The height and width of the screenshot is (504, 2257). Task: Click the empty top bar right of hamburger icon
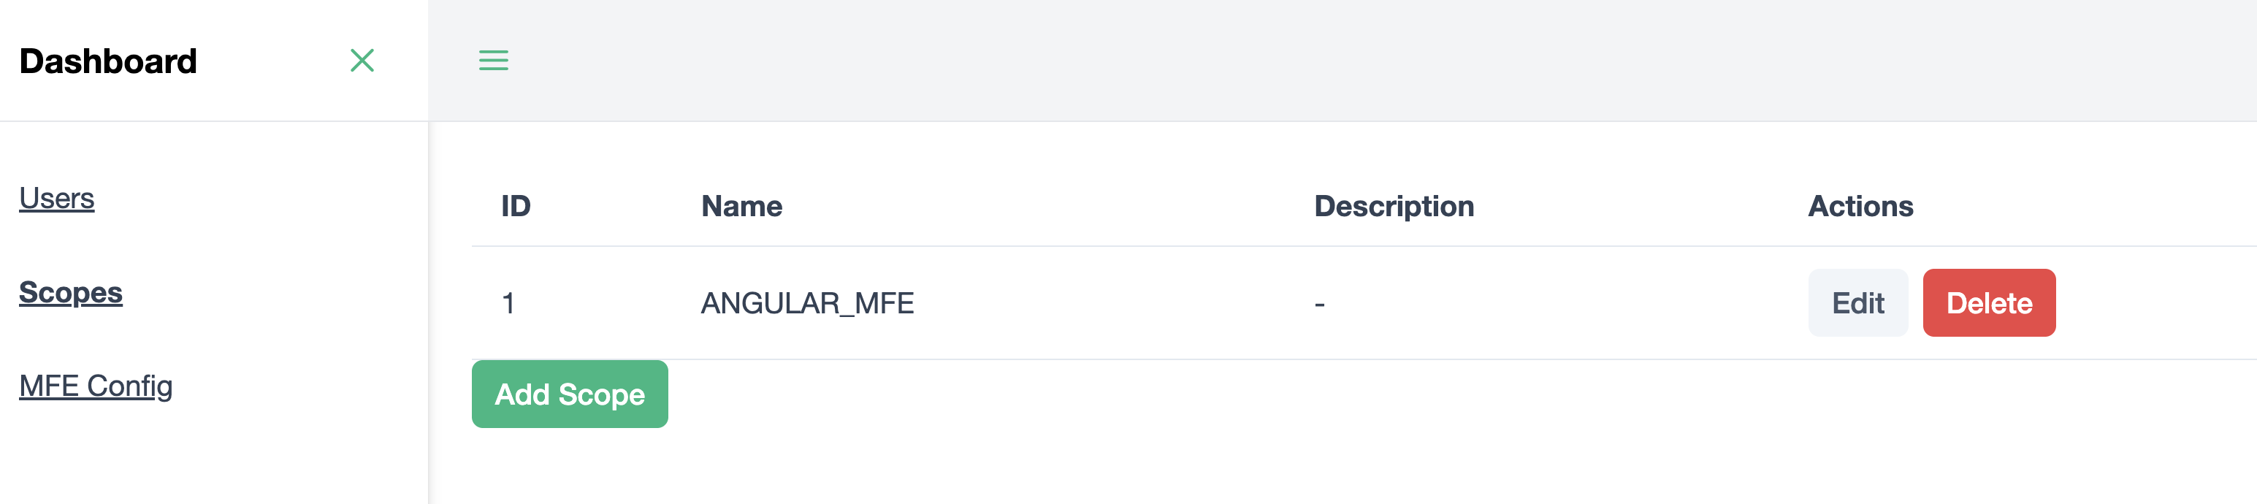click(1314, 61)
